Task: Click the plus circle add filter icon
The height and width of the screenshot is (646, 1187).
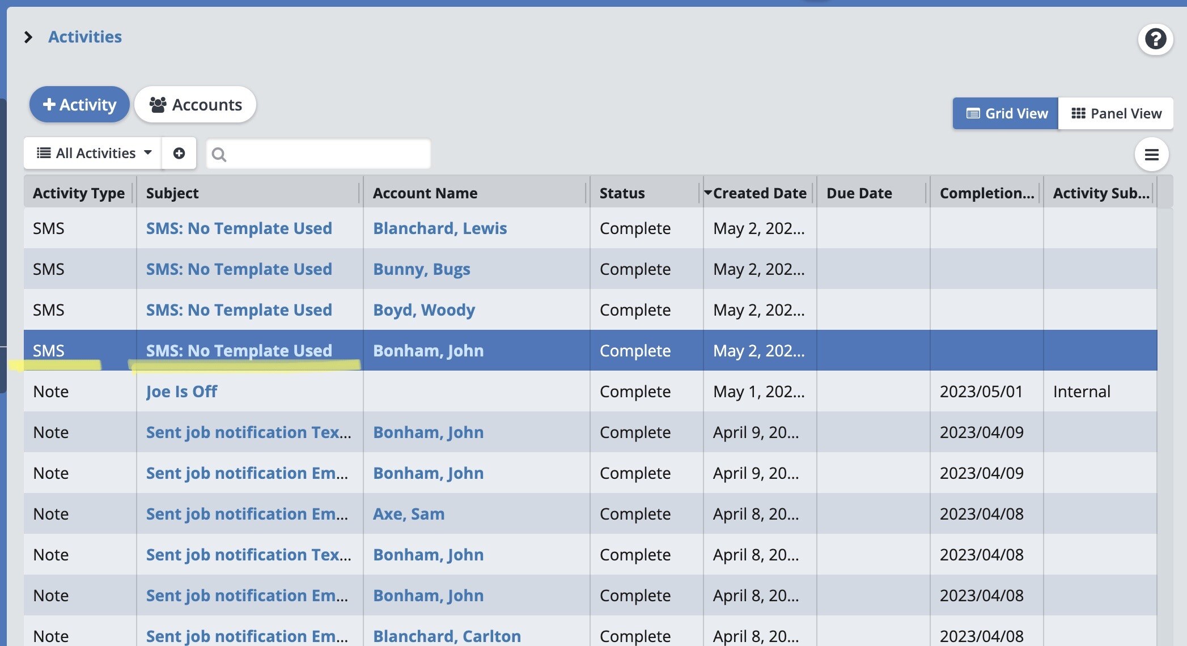Action: point(179,153)
